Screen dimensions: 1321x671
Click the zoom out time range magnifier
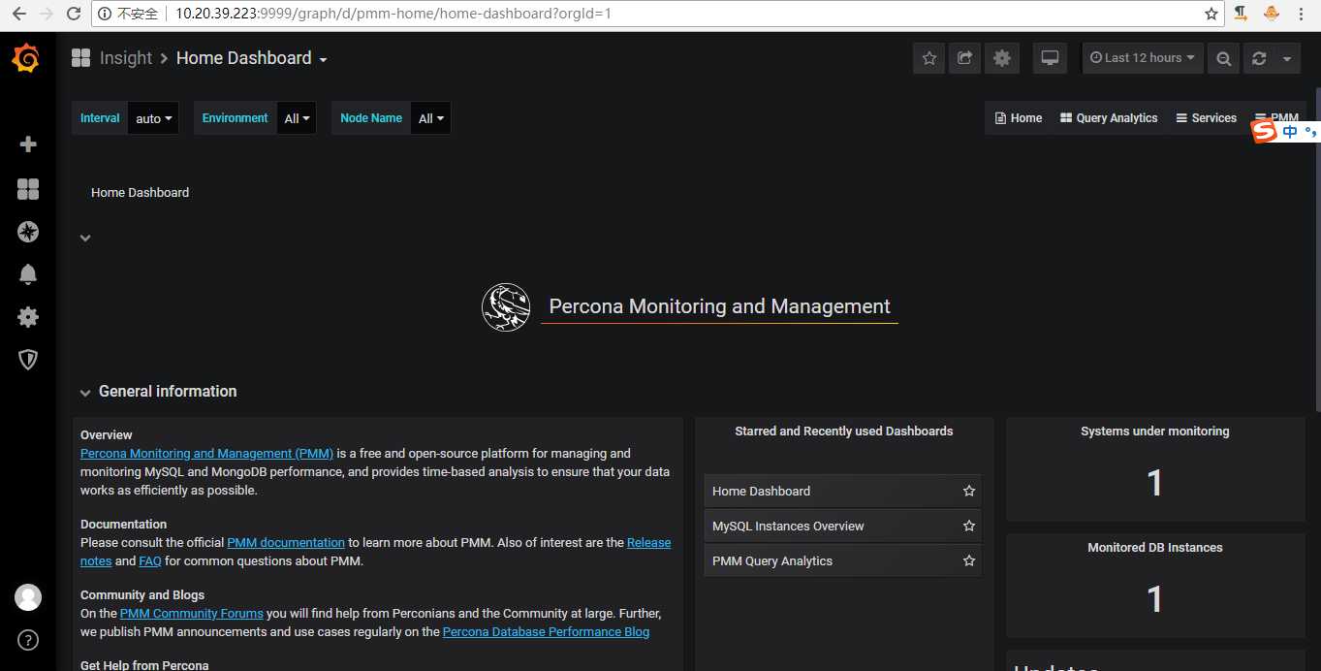coord(1224,58)
